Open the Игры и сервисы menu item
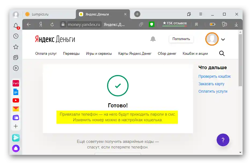 [x=99, y=54]
